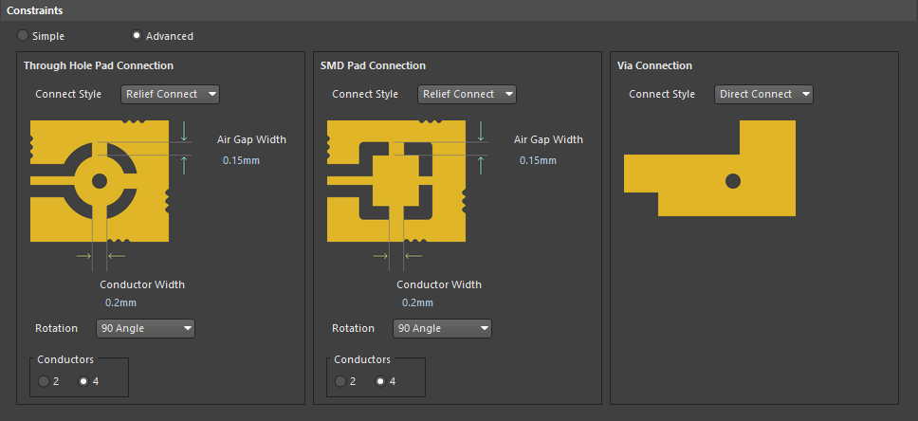Click the Via Connection title
This screenshot has width=918, height=421.
click(x=654, y=65)
